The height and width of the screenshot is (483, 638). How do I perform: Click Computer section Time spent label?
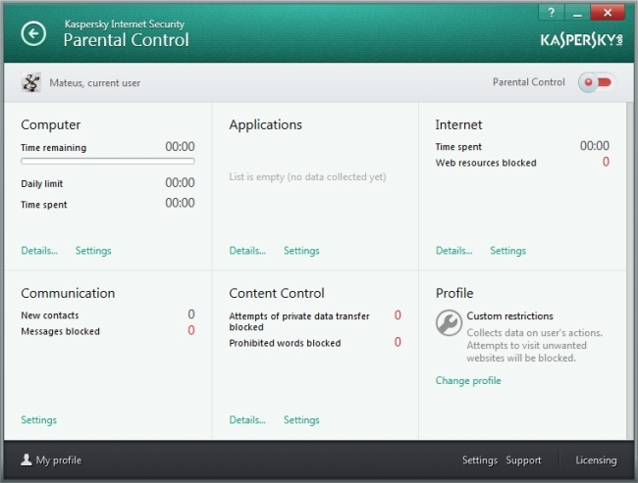[x=44, y=205]
